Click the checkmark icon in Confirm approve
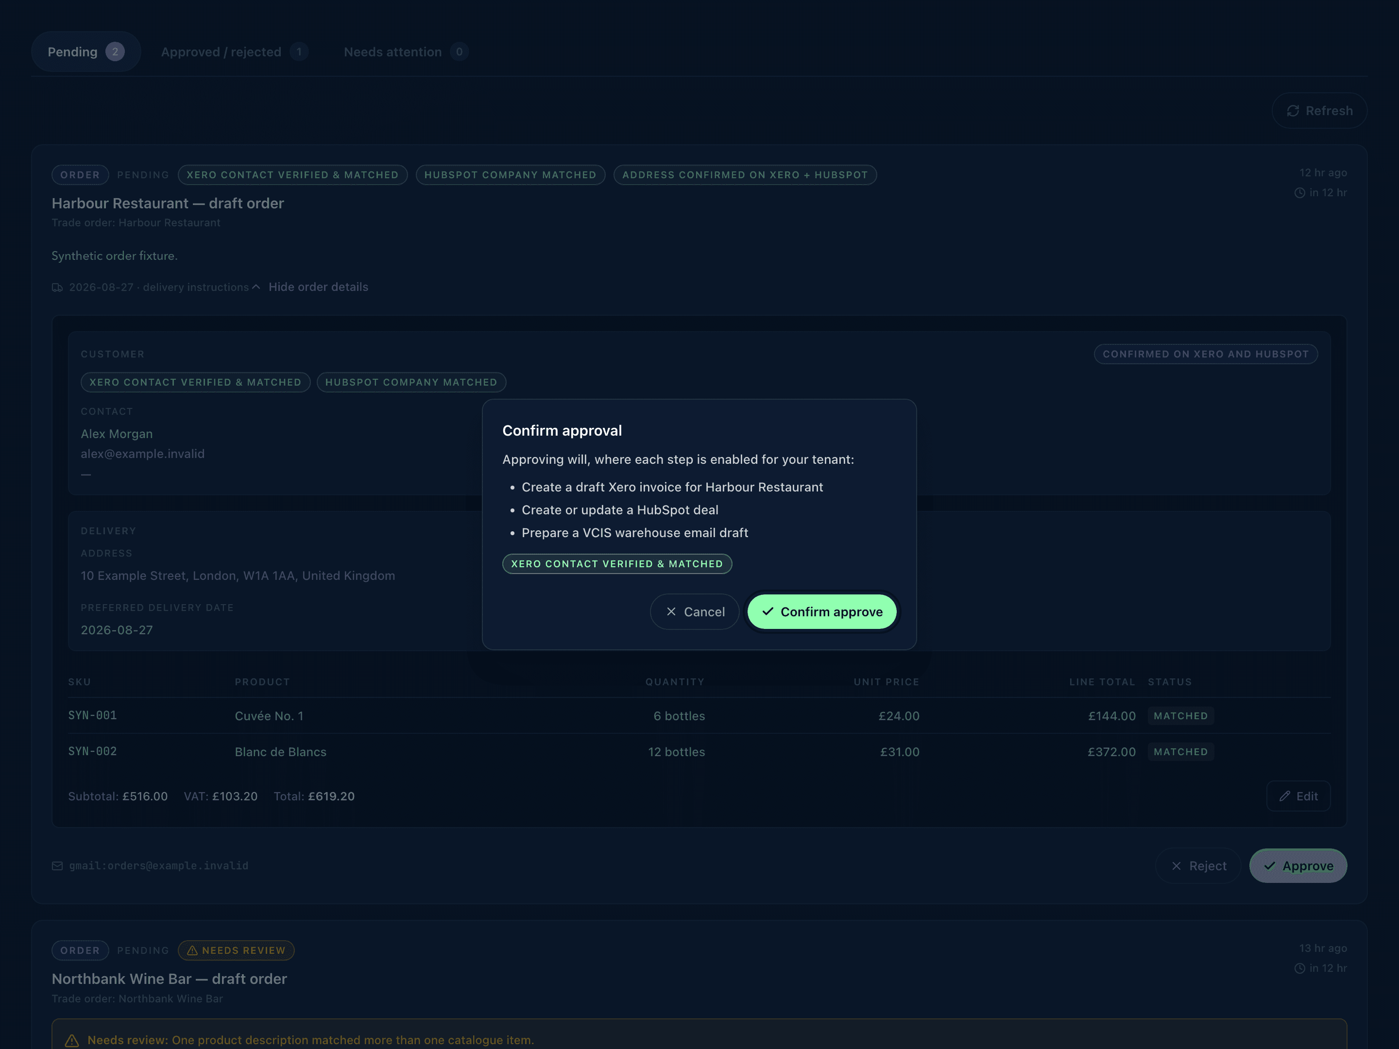Screen dimensions: 1399x1049 pos(768,611)
